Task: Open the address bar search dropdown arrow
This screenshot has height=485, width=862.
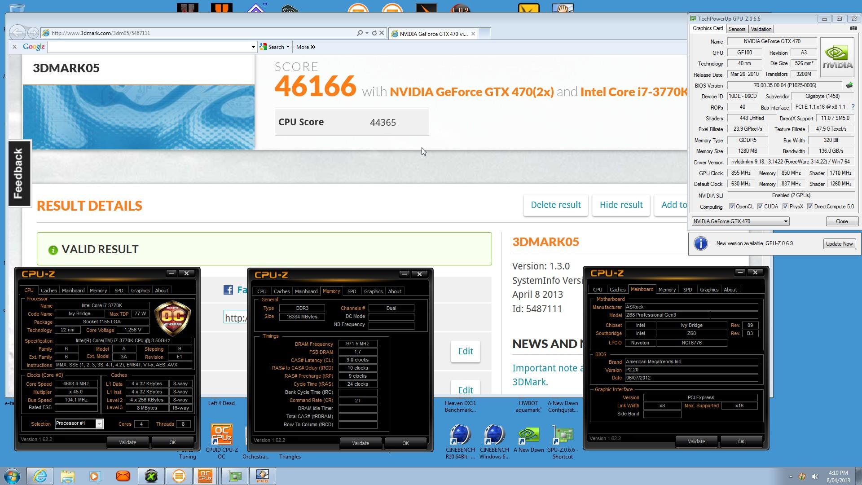Action: (367, 33)
